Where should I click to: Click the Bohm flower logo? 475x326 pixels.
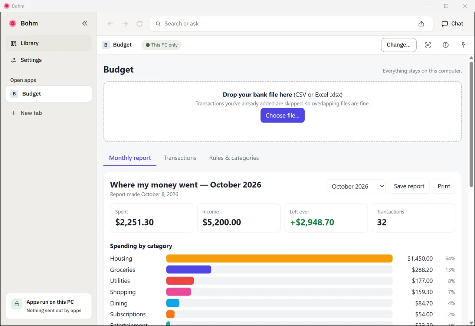click(x=13, y=23)
